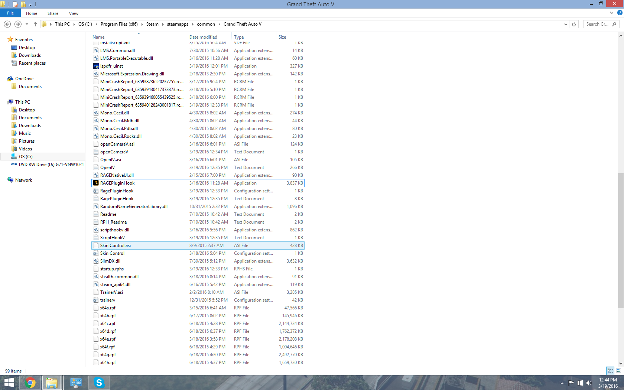Select the DVD RW Drive (D:) entry
The width and height of the screenshot is (624, 390).
pyautogui.click(x=51, y=165)
